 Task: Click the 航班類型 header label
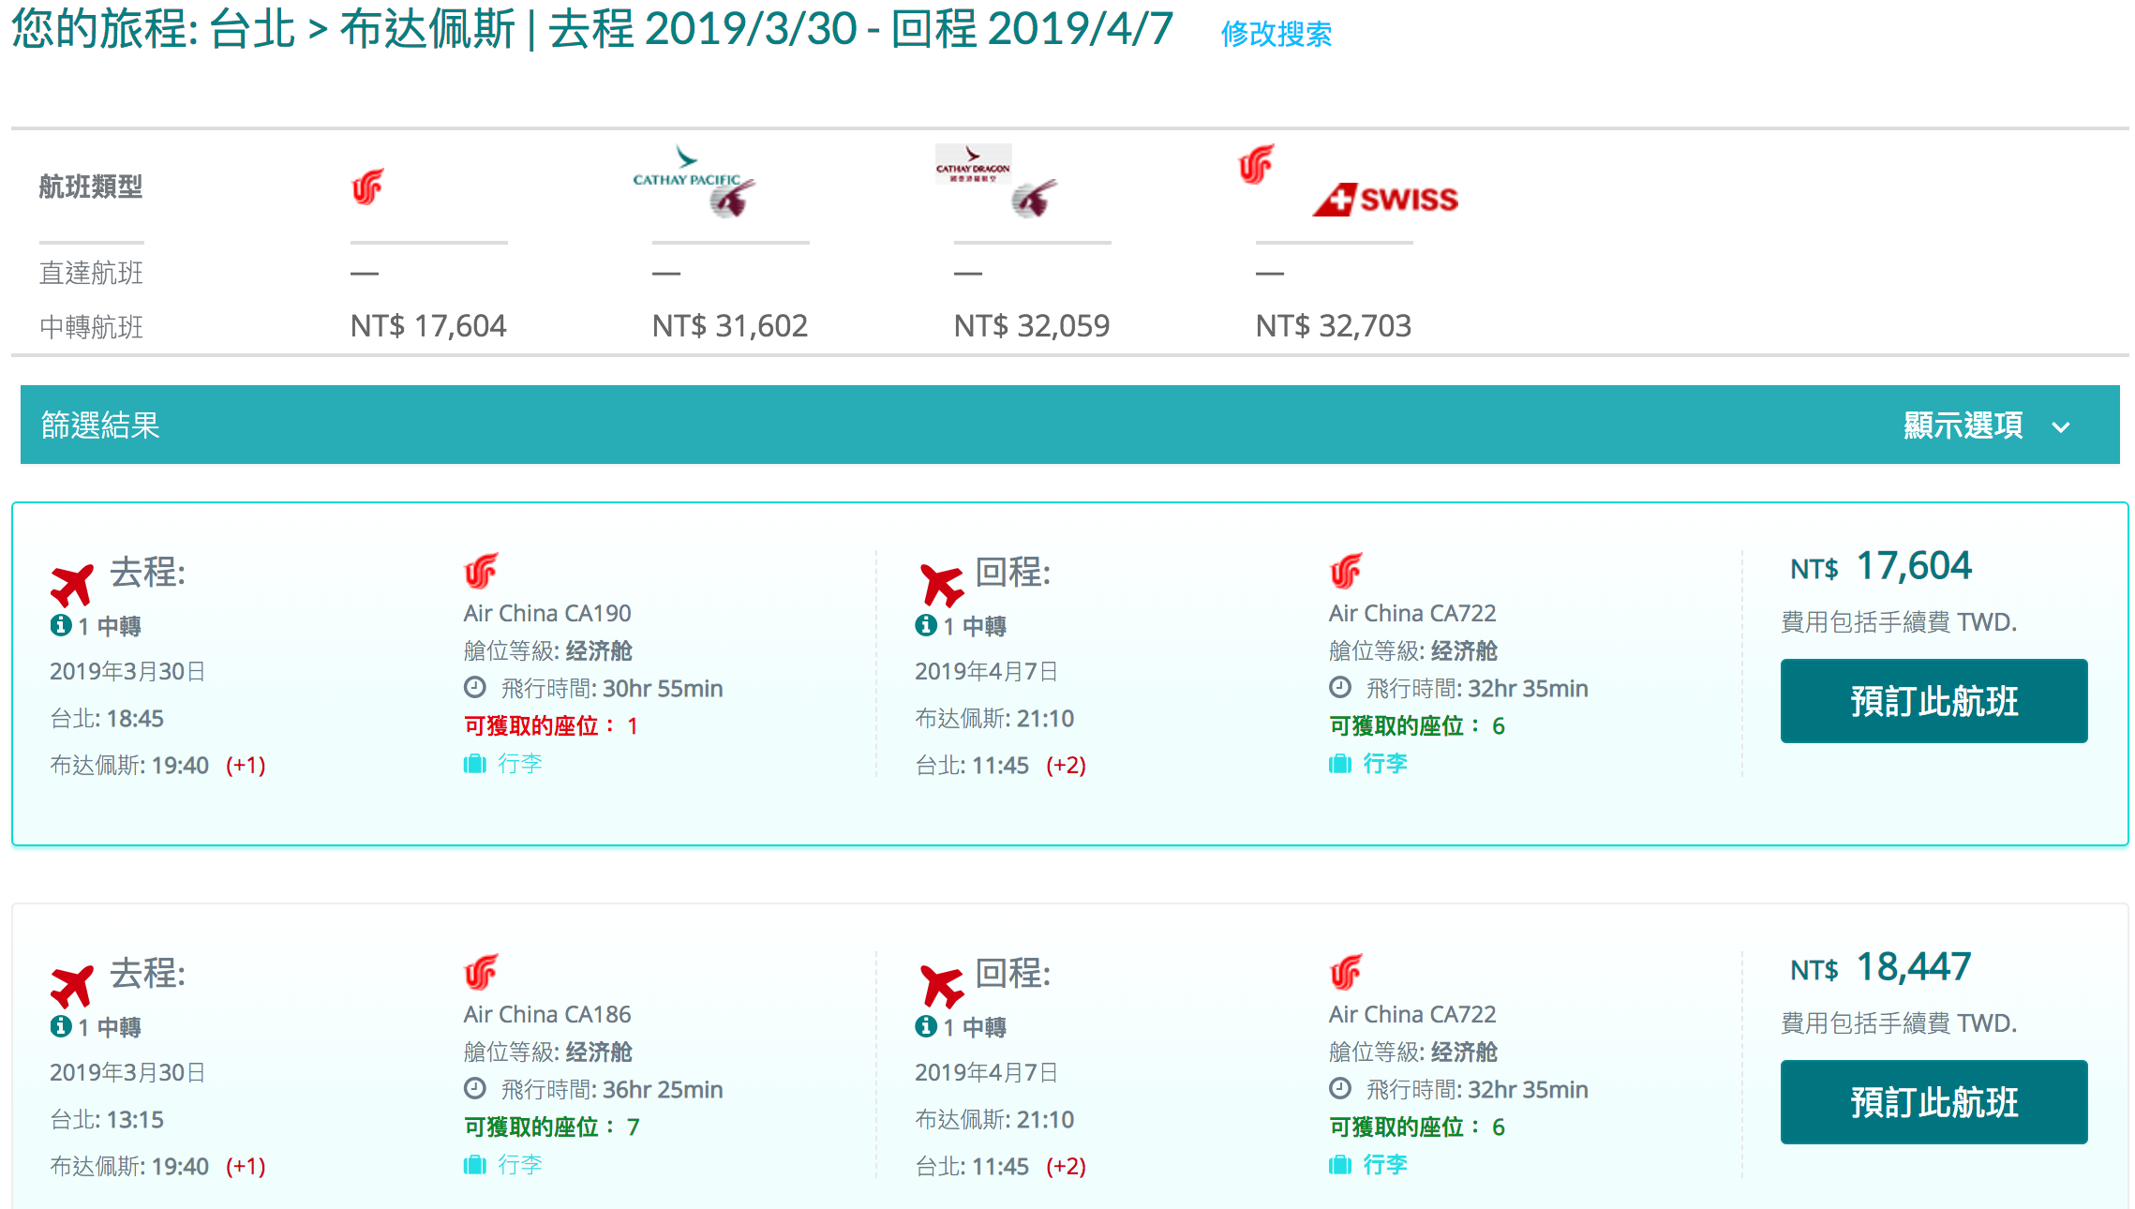point(91,187)
